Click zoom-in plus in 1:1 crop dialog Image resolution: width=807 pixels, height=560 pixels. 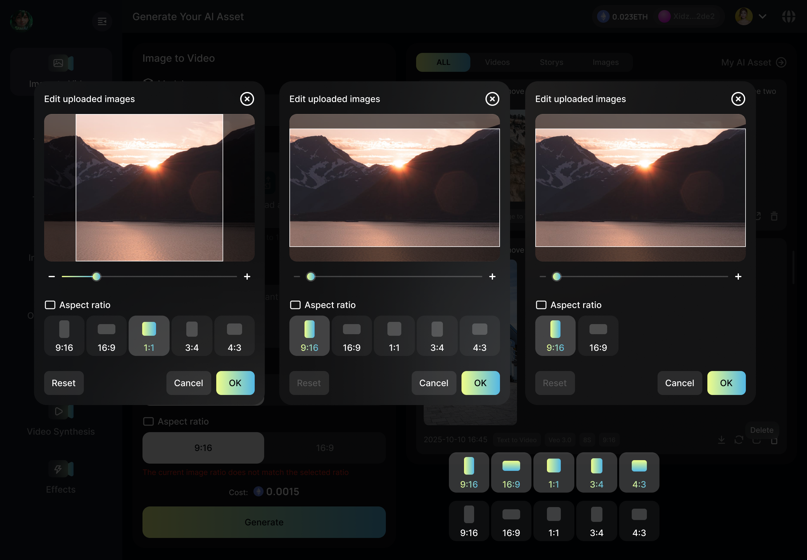(x=247, y=277)
